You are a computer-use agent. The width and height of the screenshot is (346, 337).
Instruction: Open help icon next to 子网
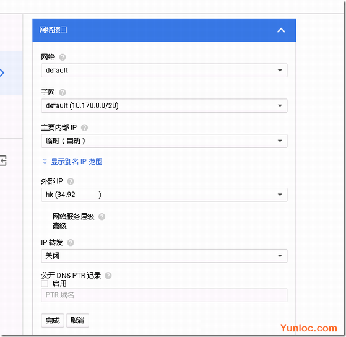63,92
